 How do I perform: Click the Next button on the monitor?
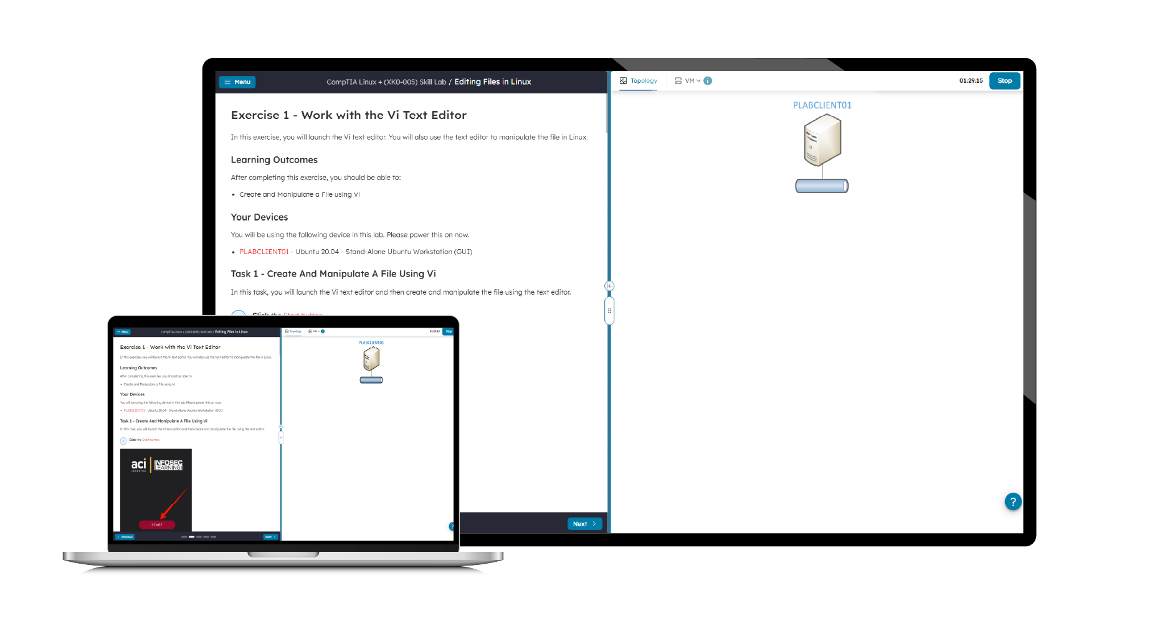(x=584, y=524)
